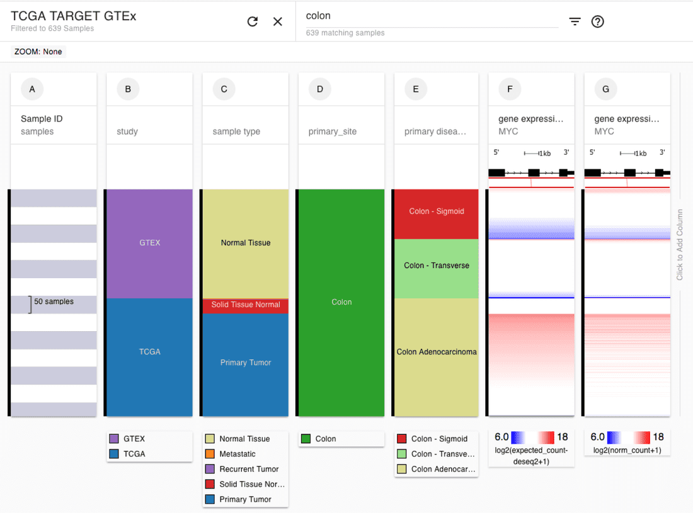693x513 pixels.
Task: Click to Add Column strip
Action: [x=680, y=245]
